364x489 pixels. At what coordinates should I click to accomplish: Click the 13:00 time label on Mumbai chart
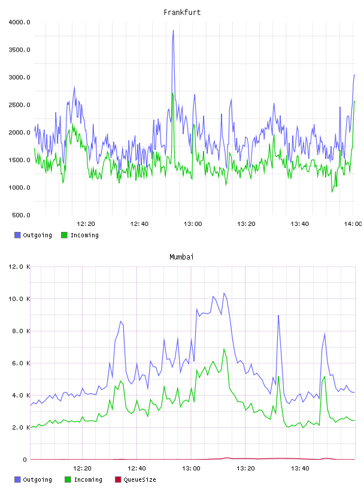click(191, 469)
